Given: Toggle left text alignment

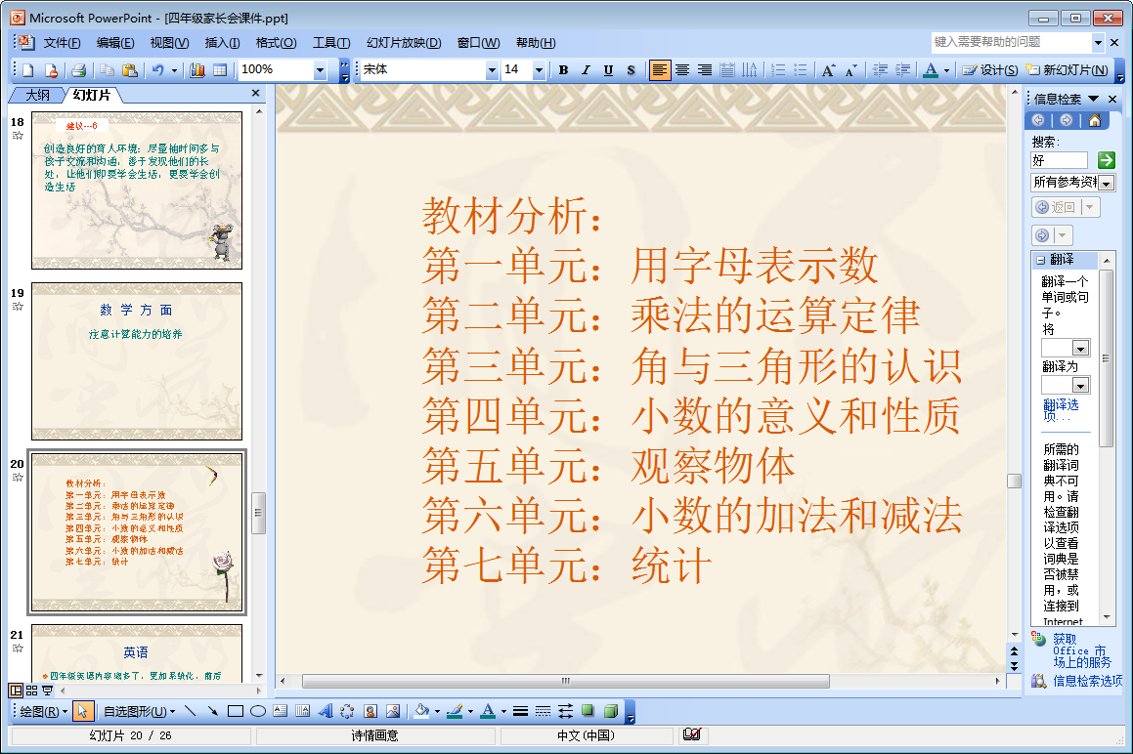Looking at the screenshot, I should (x=659, y=70).
